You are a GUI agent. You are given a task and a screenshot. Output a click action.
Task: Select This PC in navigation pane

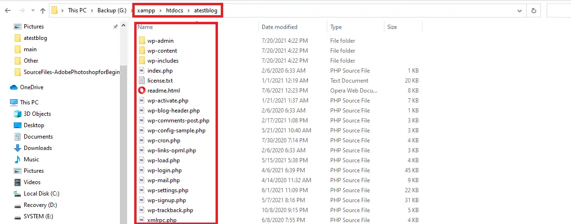29,103
